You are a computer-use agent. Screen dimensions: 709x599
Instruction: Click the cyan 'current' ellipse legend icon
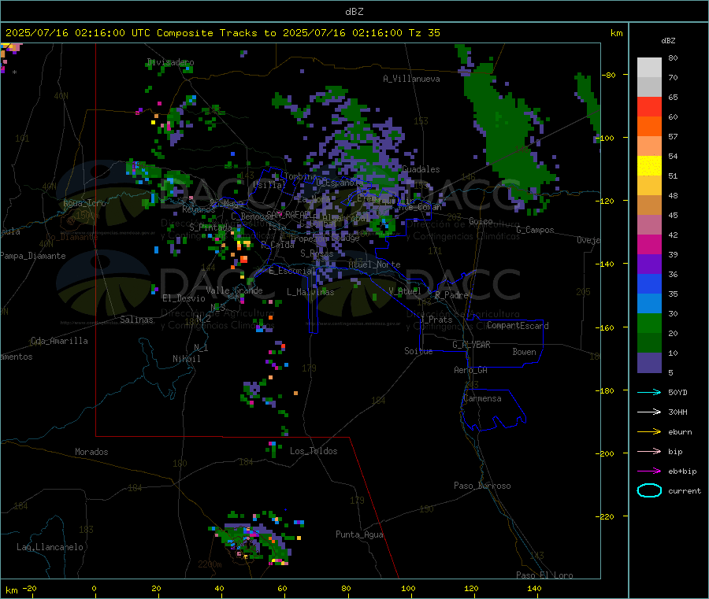click(649, 490)
